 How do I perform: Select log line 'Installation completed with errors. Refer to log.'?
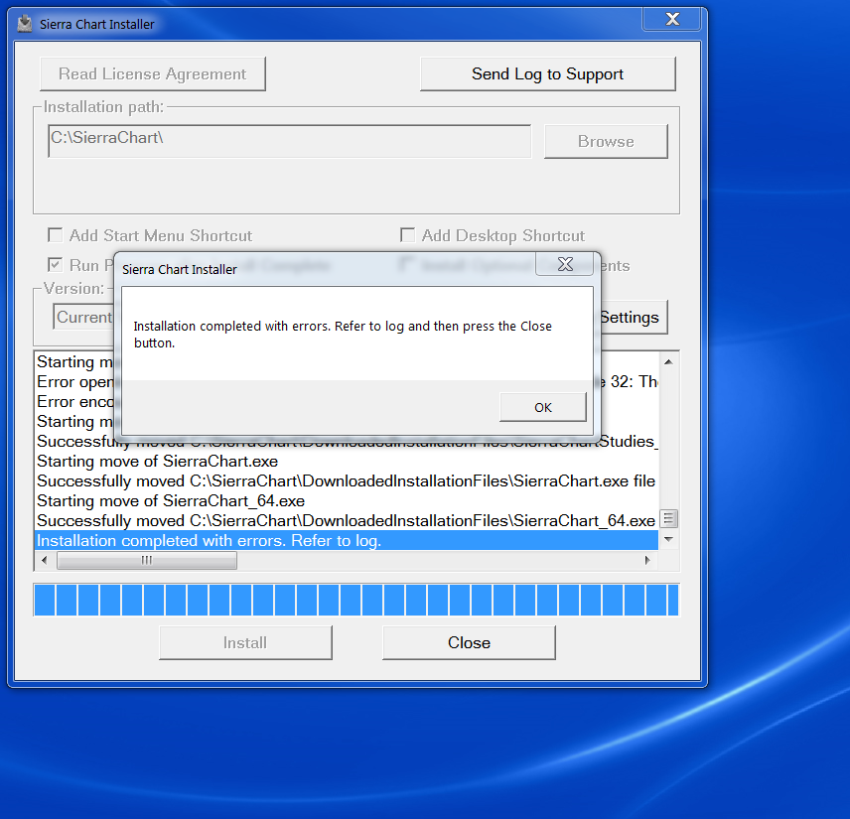click(347, 540)
